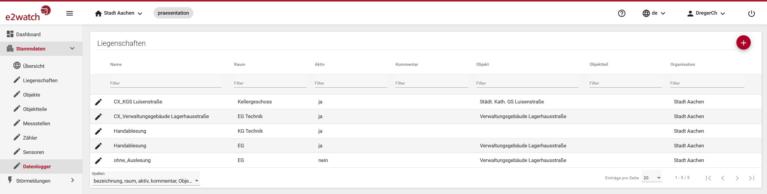Open the help question mark icon
The width and height of the screenshot is (767, 194).
(622, 13)
